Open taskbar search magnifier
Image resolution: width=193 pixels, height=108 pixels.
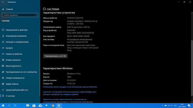click(x=9, y=106)
